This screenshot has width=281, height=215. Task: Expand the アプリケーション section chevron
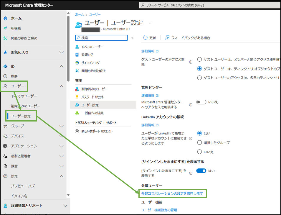coord(62,146)
